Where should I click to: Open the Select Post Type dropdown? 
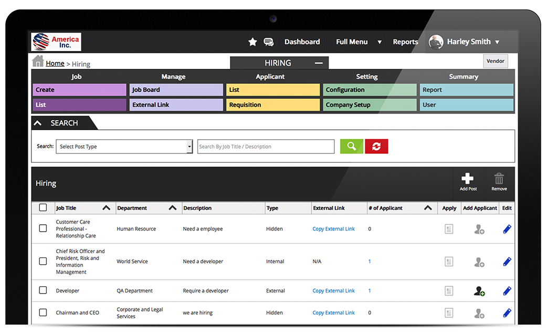pos(124,147)
